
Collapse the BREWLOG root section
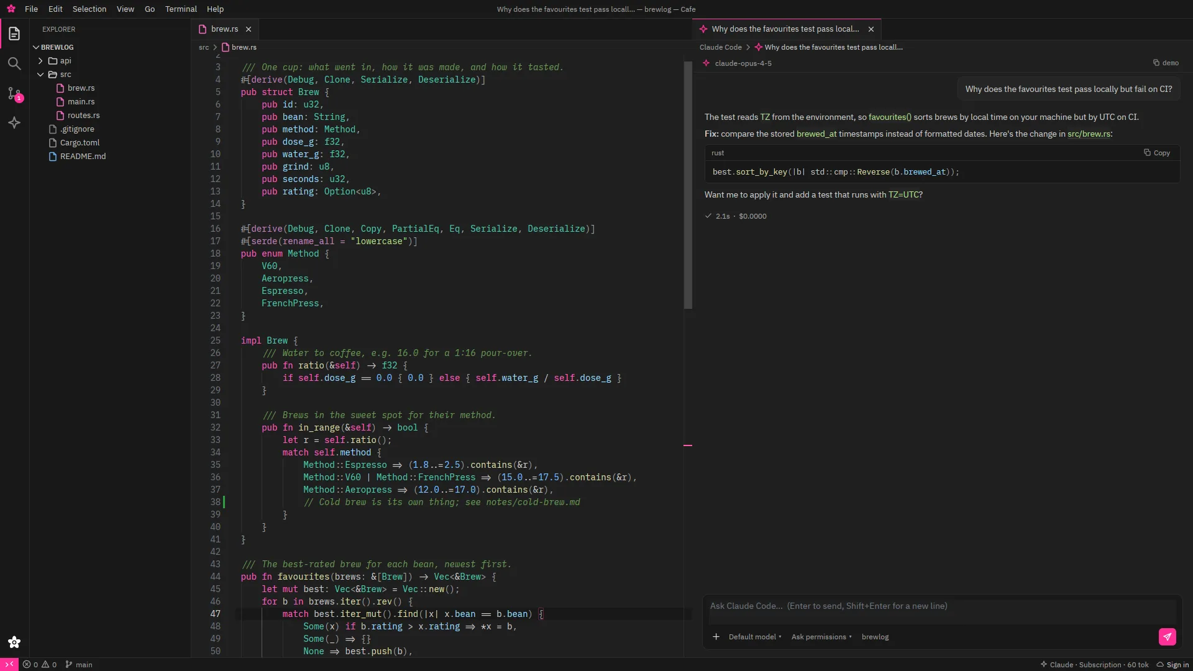[110, 47]
